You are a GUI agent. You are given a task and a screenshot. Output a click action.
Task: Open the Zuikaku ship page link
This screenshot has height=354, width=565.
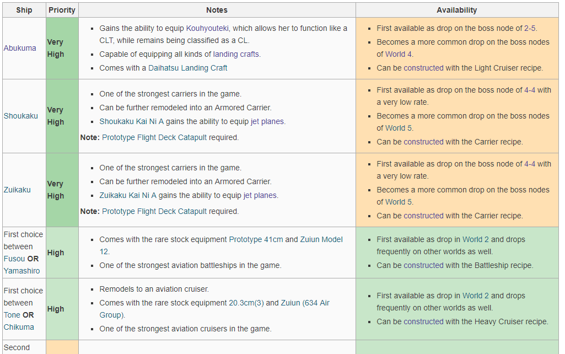pyautogui.click(x=17, y=190)
